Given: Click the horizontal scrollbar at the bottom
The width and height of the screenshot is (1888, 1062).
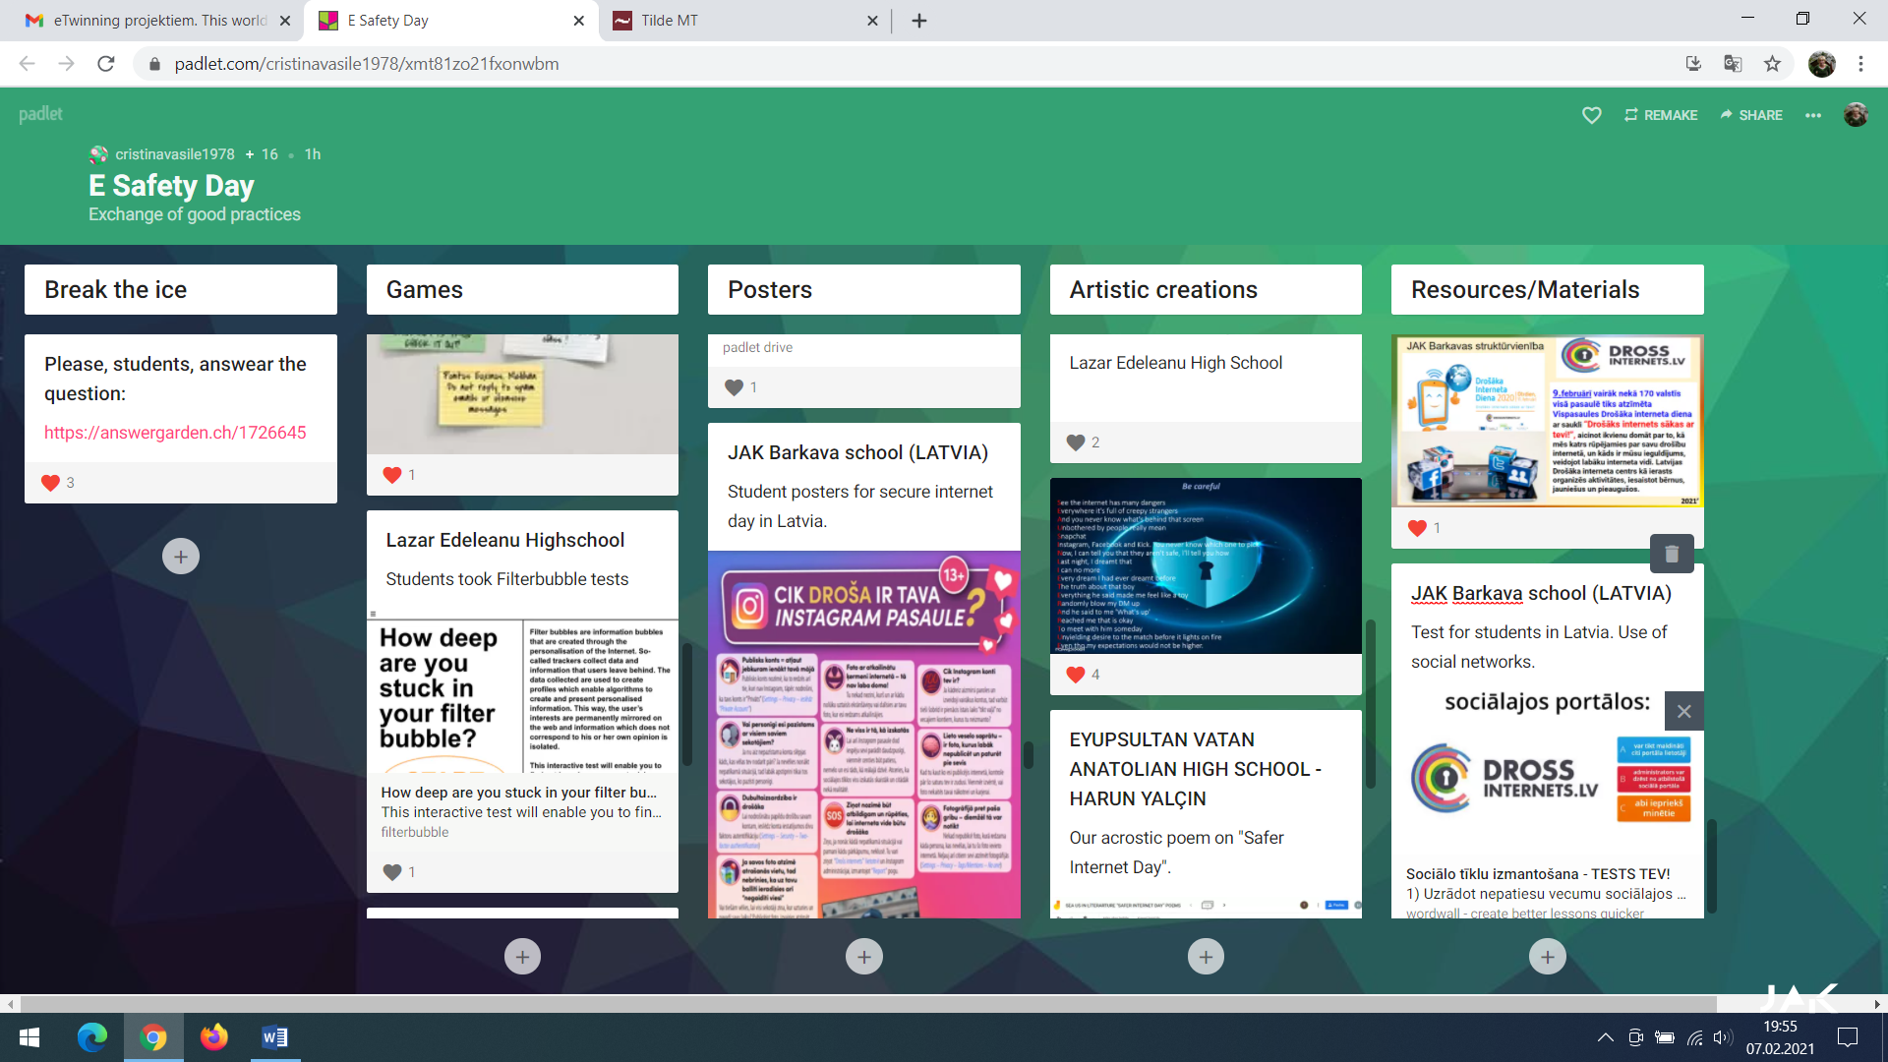Looking at the screenshot, I should 865,1004.
